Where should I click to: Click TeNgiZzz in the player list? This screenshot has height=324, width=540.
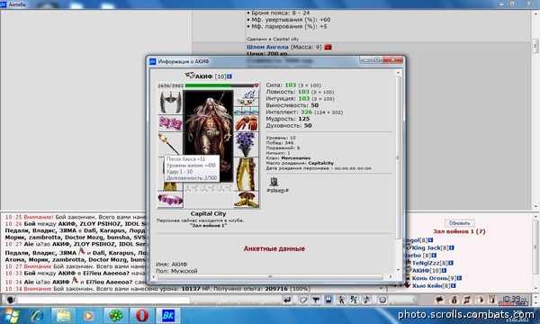pyautogui.click(x=426, y=263)
